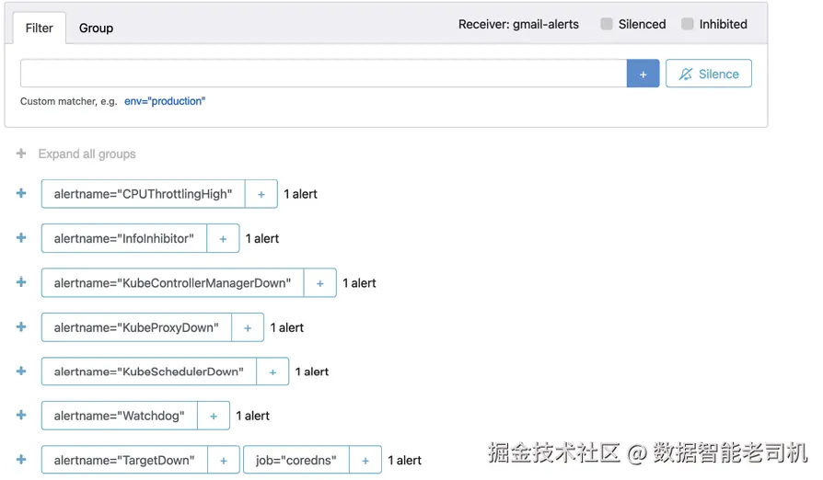Click the alertname="KubeProxyDown" label
This screenshot has width=823, height=480.
tap(136, 327)
